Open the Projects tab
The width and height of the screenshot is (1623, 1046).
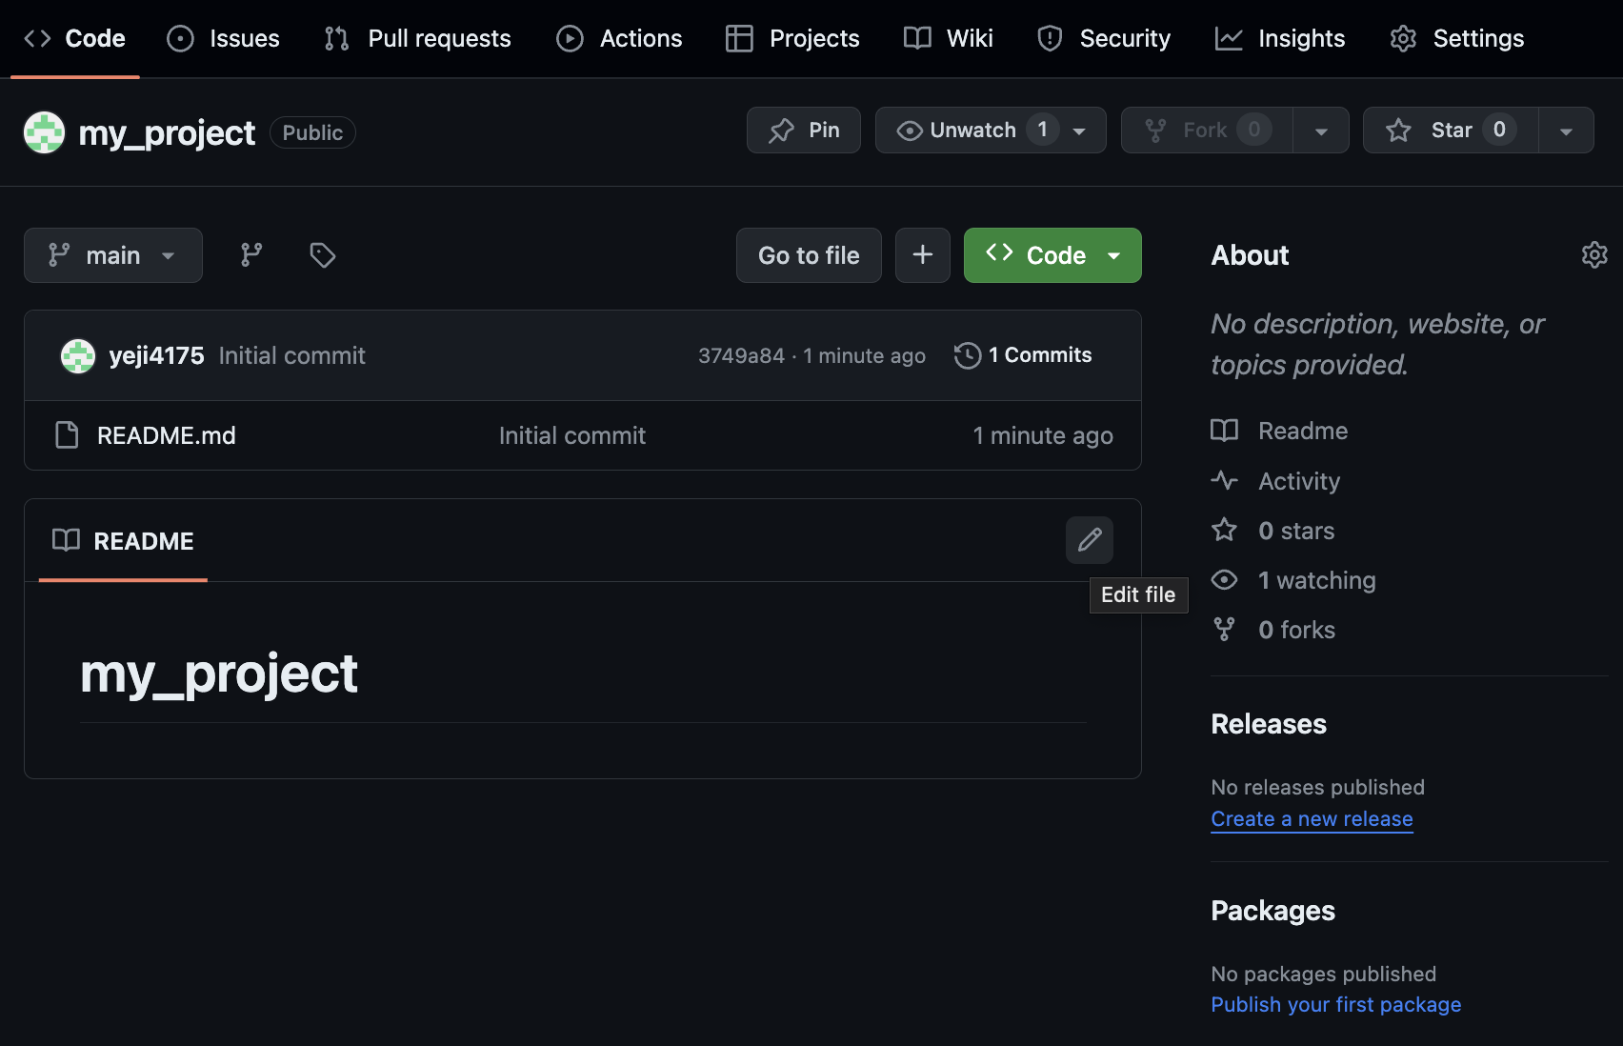(x=793, y=38)
